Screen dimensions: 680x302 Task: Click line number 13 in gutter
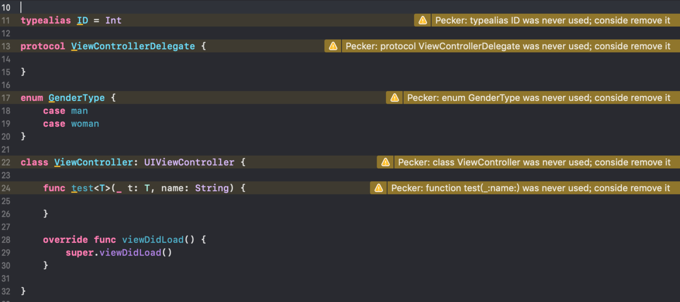tap(6, 47)
